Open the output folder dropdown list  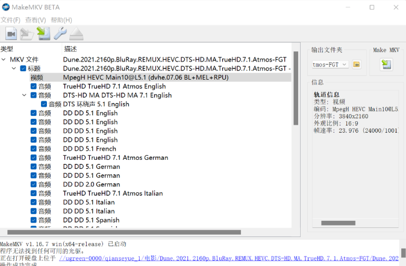pos(344,64)
